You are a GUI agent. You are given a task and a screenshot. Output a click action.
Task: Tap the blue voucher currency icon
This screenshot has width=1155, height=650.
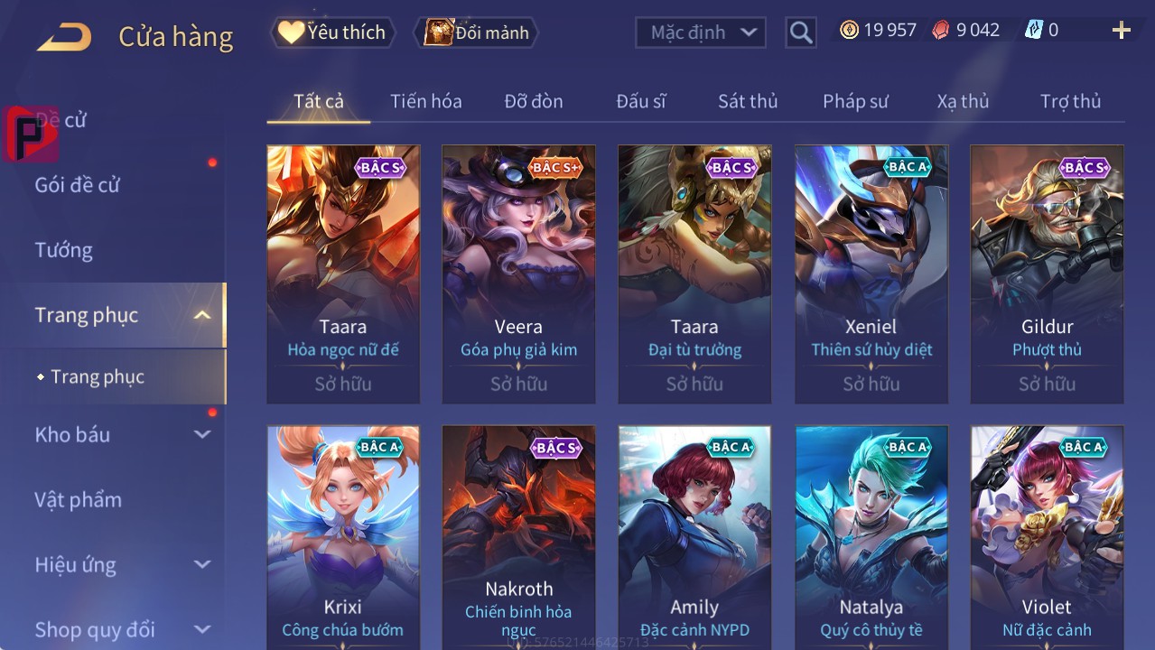tap(1034, 30)
